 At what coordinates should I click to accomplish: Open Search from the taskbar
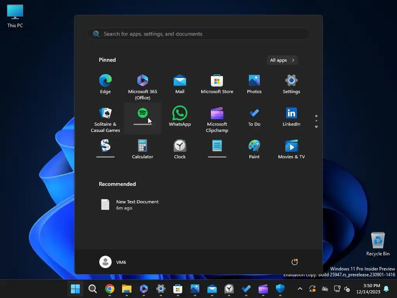[92, 289]
